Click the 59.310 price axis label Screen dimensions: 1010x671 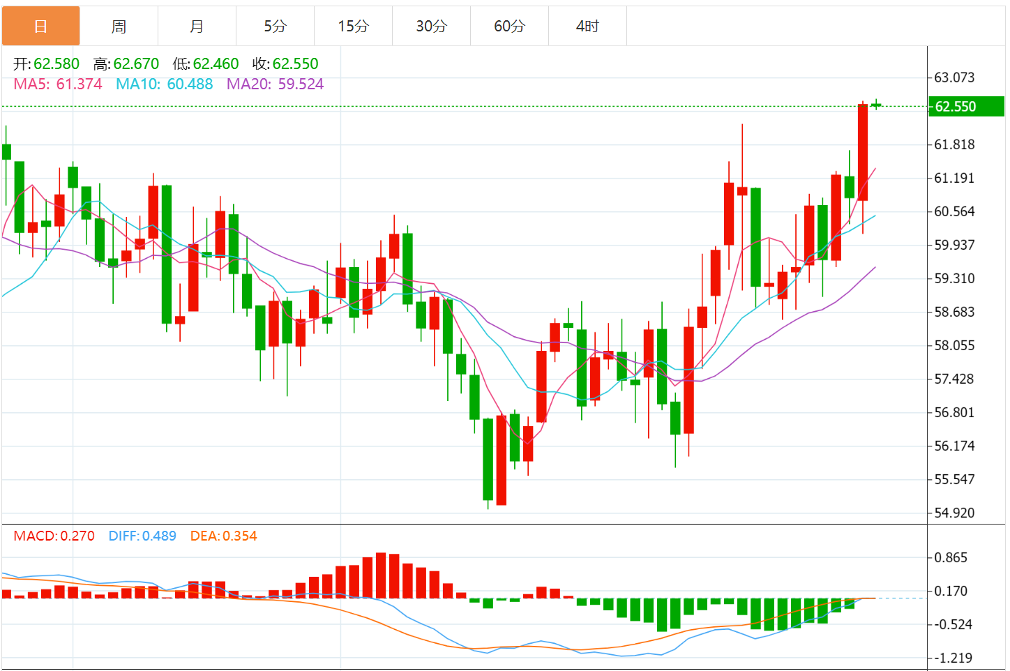(x=954, y=278)
